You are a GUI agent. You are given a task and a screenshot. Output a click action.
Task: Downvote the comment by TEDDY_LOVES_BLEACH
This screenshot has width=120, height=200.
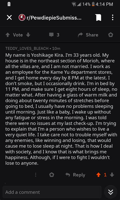[x=112, y=175]
